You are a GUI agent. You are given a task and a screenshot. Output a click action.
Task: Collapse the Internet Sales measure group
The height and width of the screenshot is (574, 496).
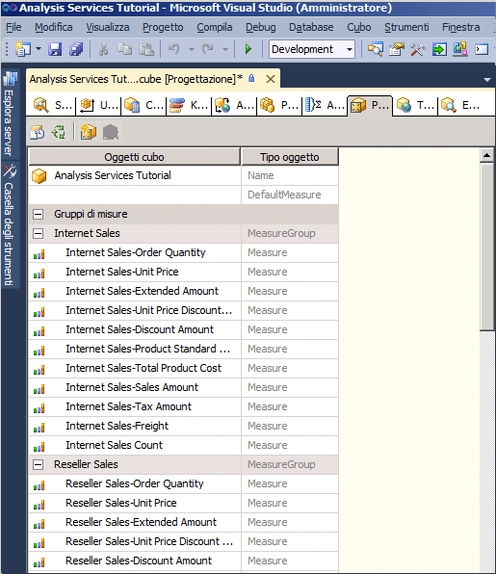tap(39, 234)
